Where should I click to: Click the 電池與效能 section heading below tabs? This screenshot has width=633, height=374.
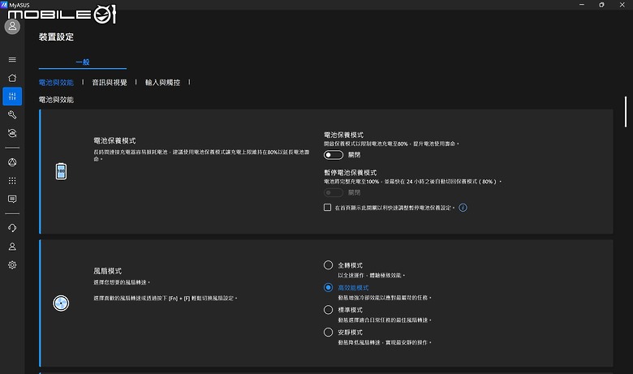click(x=56, y=100)
